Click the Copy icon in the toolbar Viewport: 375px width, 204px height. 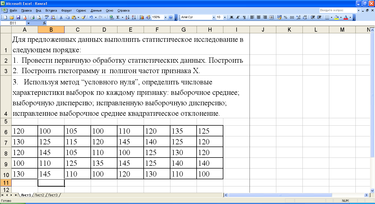pyautogui.click(x=67, y=17)
